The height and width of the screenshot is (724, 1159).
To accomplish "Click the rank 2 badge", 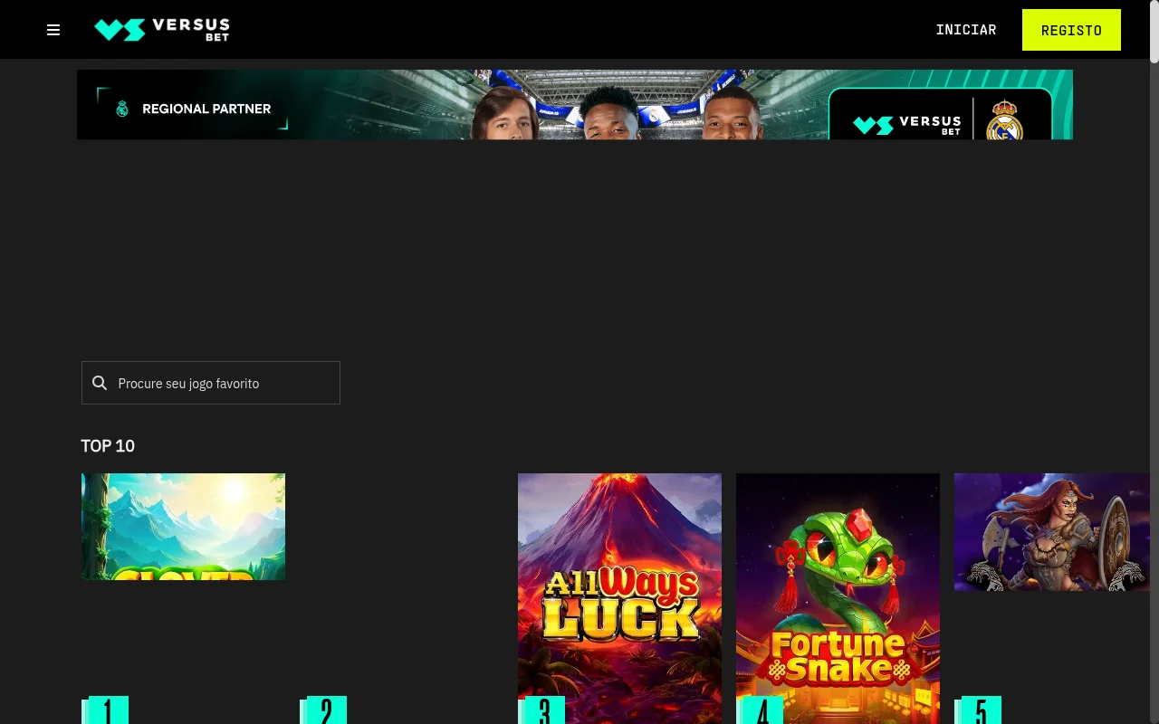I will click(x=325, y=710).
